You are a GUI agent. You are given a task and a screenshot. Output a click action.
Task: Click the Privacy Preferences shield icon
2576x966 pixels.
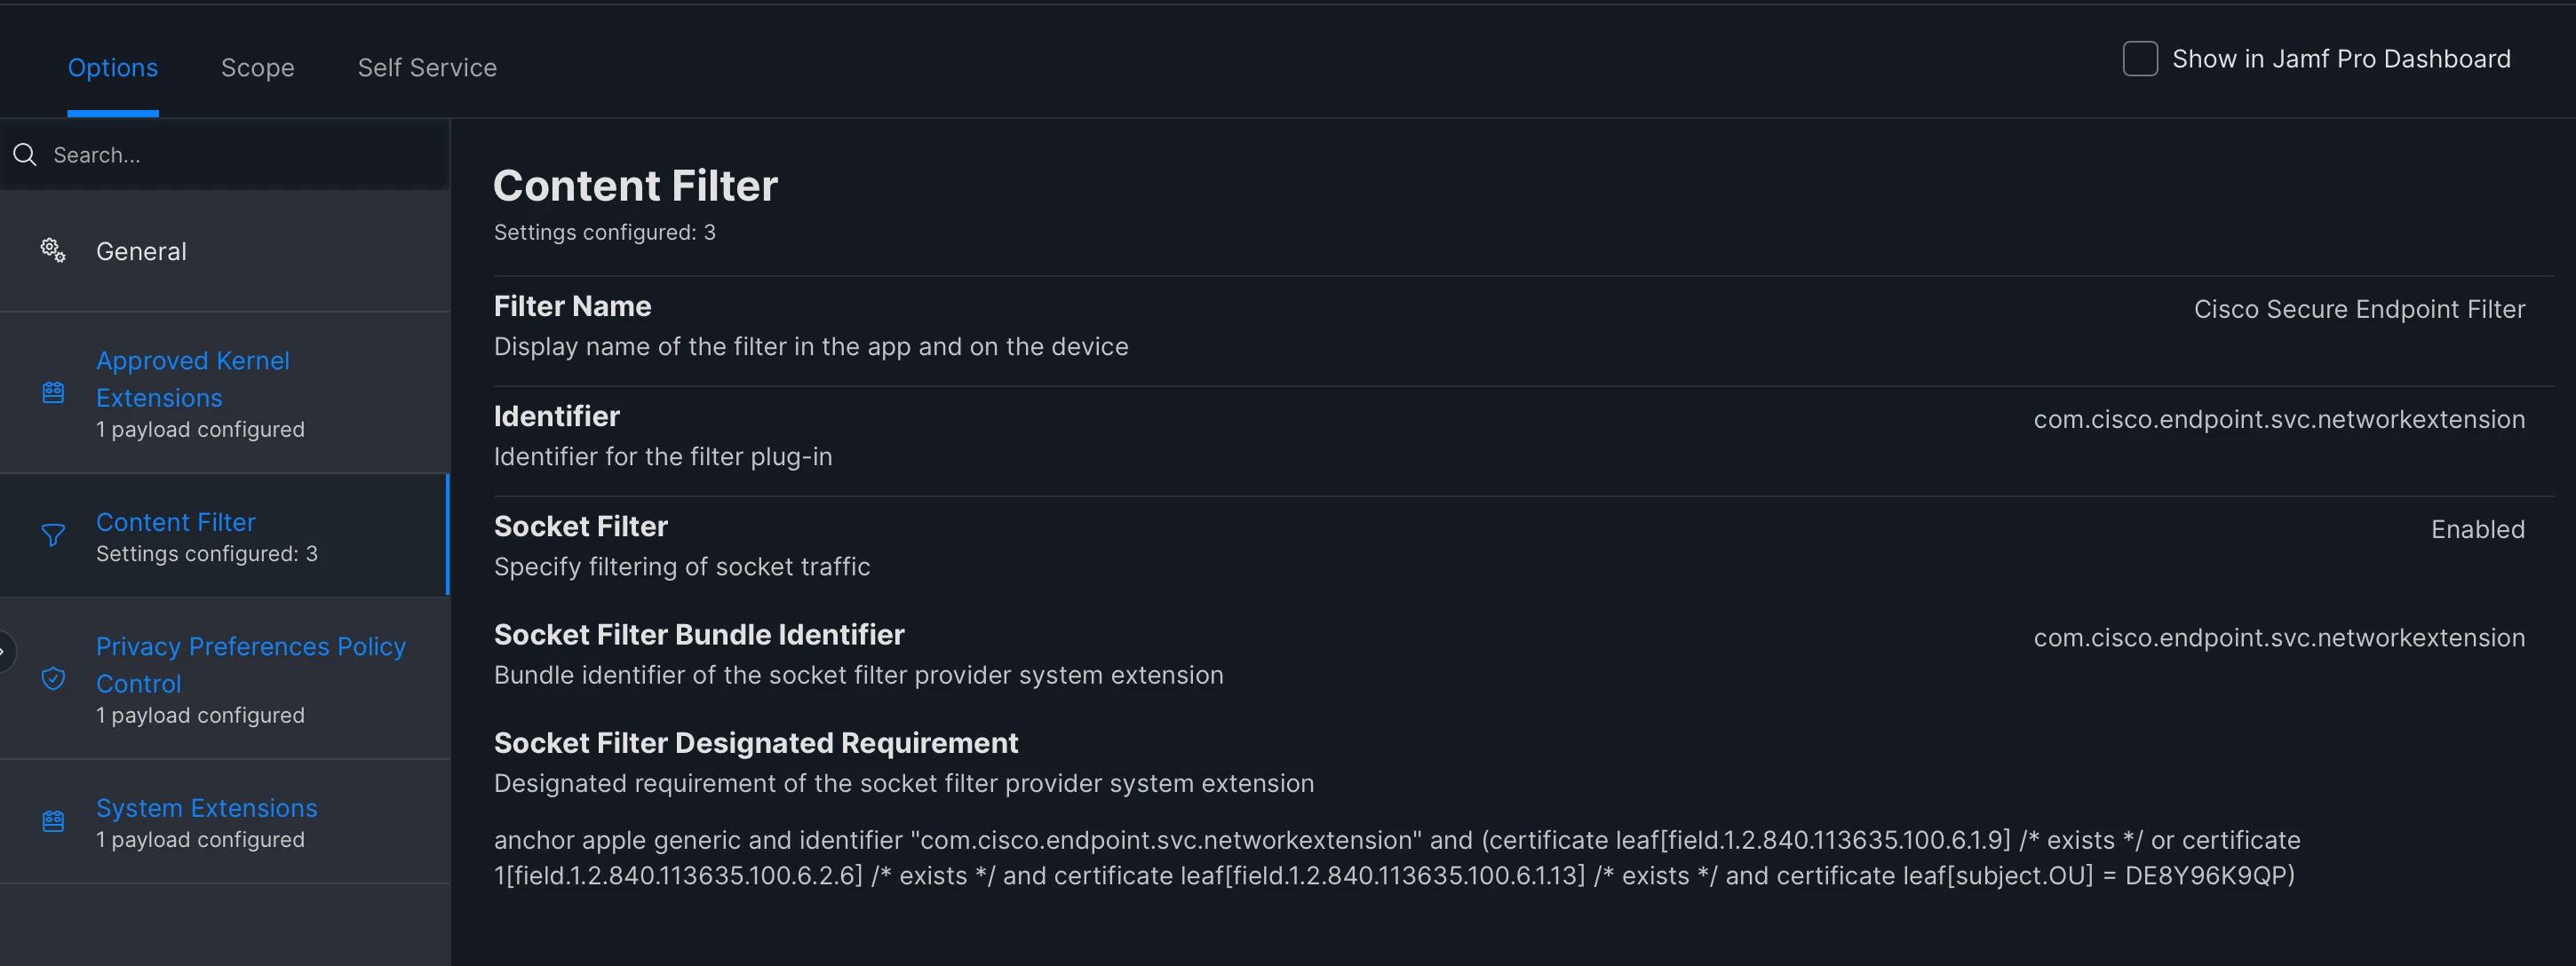pos(53,679)
